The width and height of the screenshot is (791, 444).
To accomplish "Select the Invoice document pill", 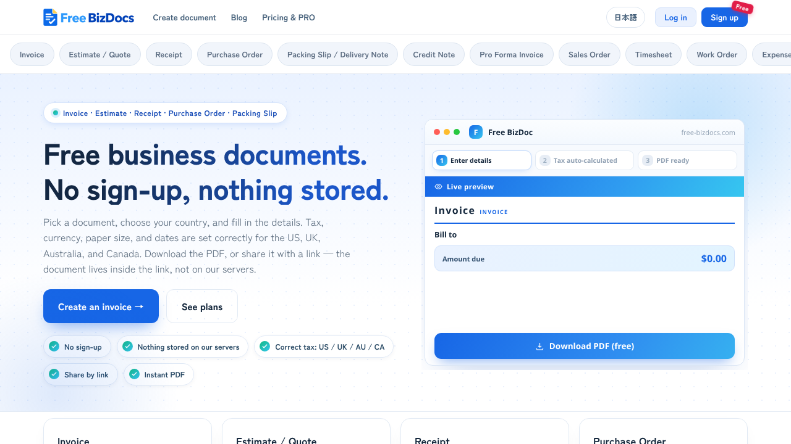I will tap(32, 54).
